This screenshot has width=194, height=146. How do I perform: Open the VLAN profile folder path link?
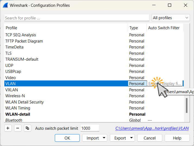pos(152,128)
